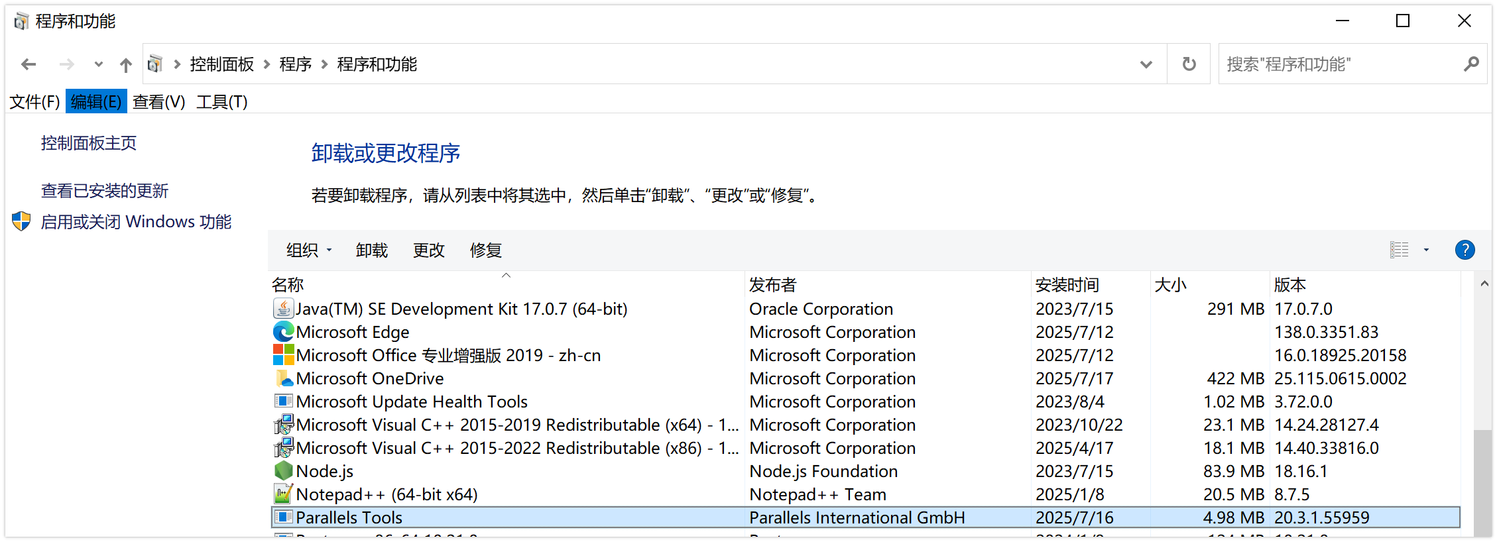
Task: Select the Microsoft OneDrive program name
Action: pyautogui.click(x=370, y=378)
